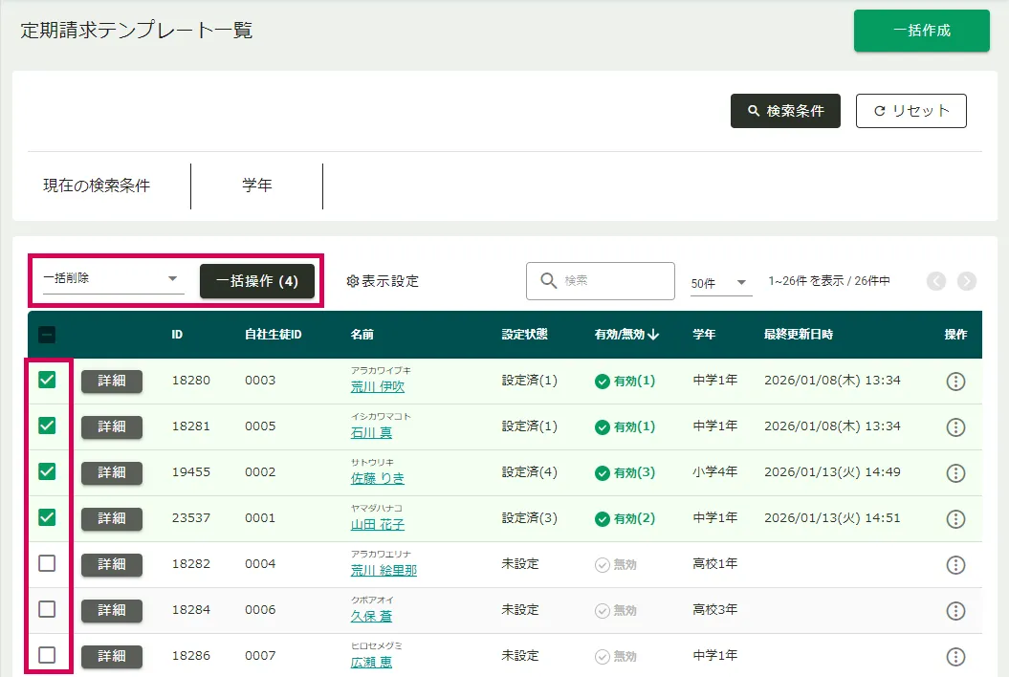Go to next page arrow in pagination
1009x677 pixels.
[967, 281]
